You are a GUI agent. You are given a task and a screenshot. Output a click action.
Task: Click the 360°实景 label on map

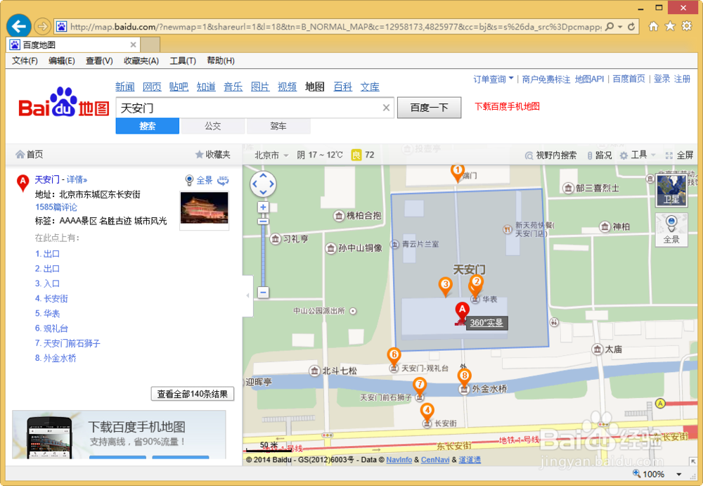[487, 323]
